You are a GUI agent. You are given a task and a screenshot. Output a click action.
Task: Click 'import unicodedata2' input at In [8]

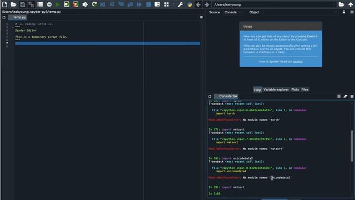(237, 158)
